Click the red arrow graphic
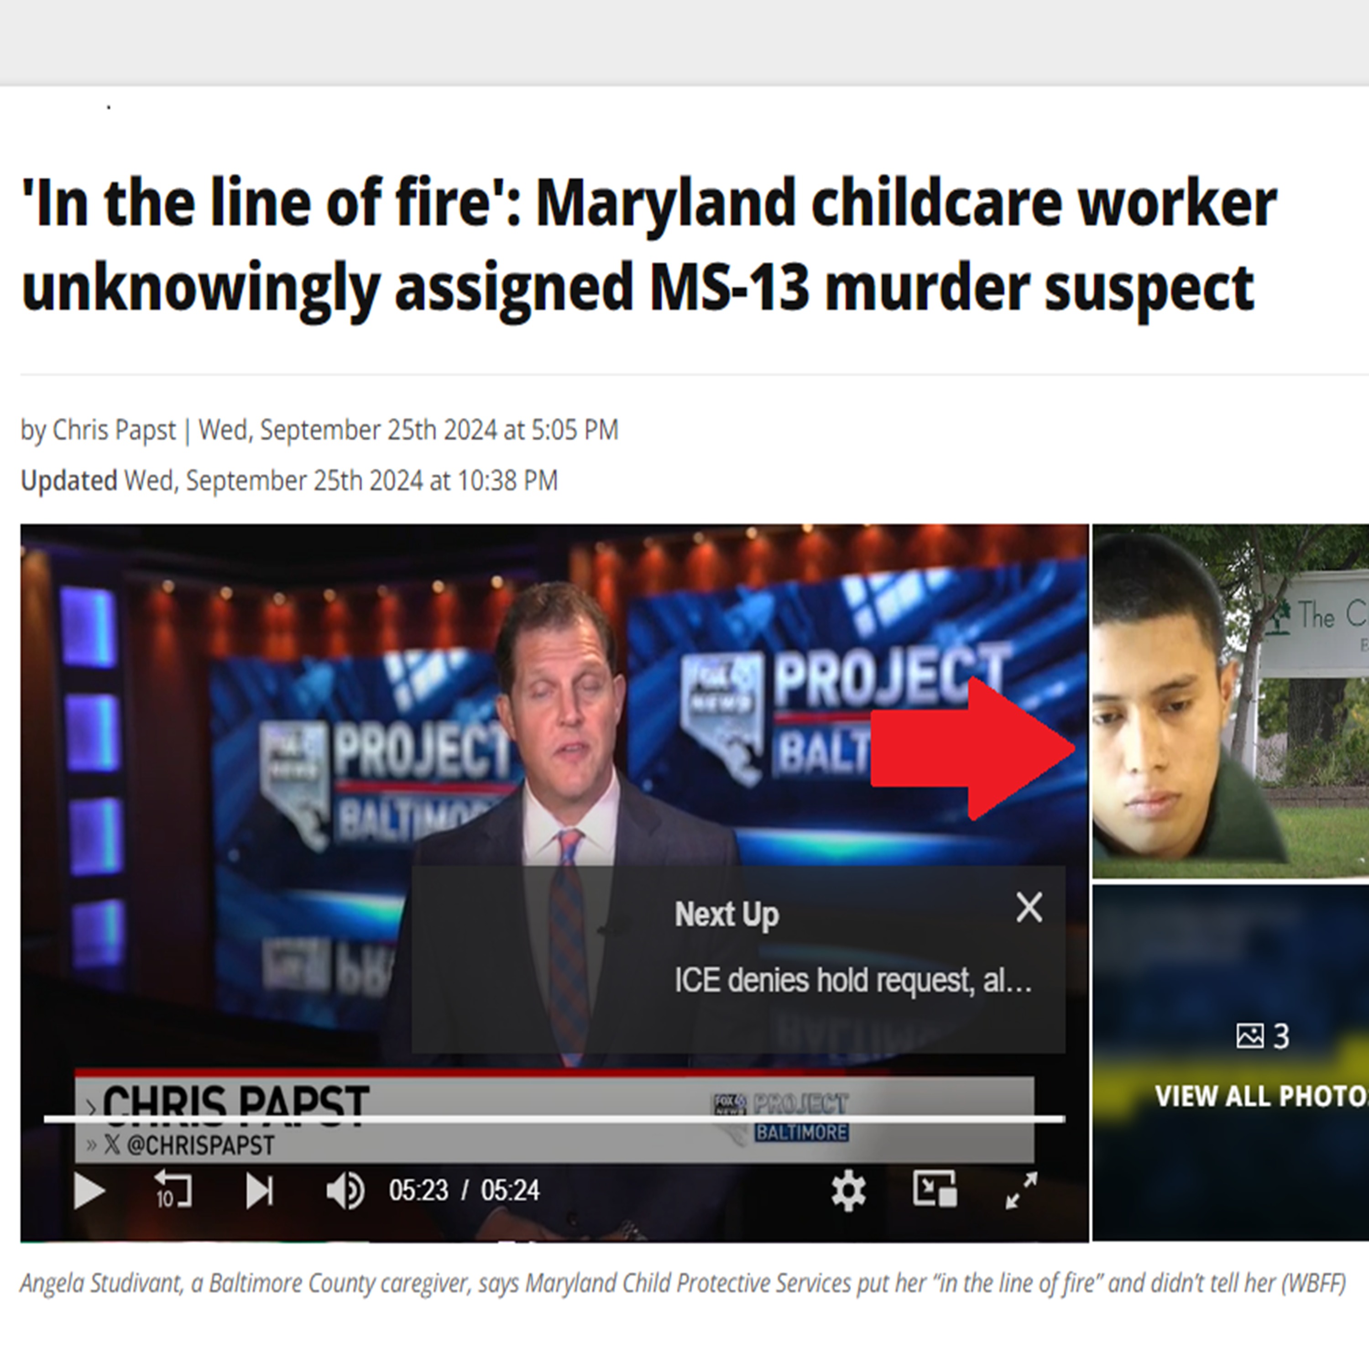Screen dimensions: 1369x1369 coord(972,748)
